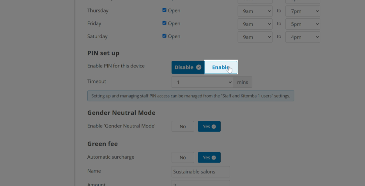Screen dimensions: 365x186
Task: Click the 'Green fee' heading
Action: click(103, 144)
